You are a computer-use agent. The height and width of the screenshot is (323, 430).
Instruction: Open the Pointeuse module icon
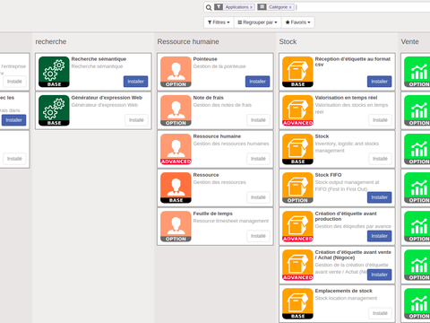point(176,72)
